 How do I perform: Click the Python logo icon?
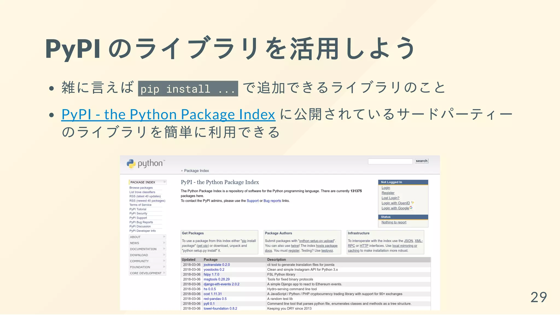tap(131, 164)
